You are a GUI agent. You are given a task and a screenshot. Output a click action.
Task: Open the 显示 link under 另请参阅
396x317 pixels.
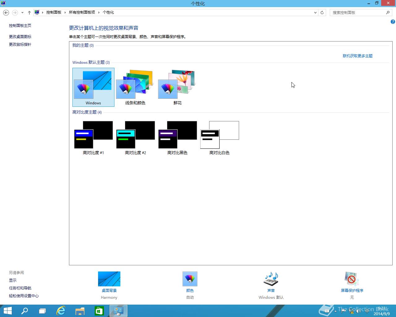(13, 280)
